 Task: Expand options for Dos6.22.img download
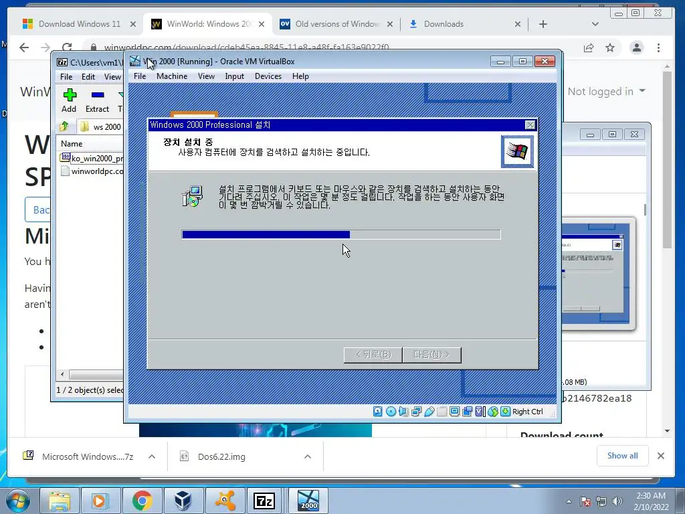[308, 456]
